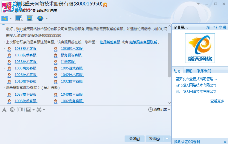Open the emoji smiley picker

pos(12,110)
